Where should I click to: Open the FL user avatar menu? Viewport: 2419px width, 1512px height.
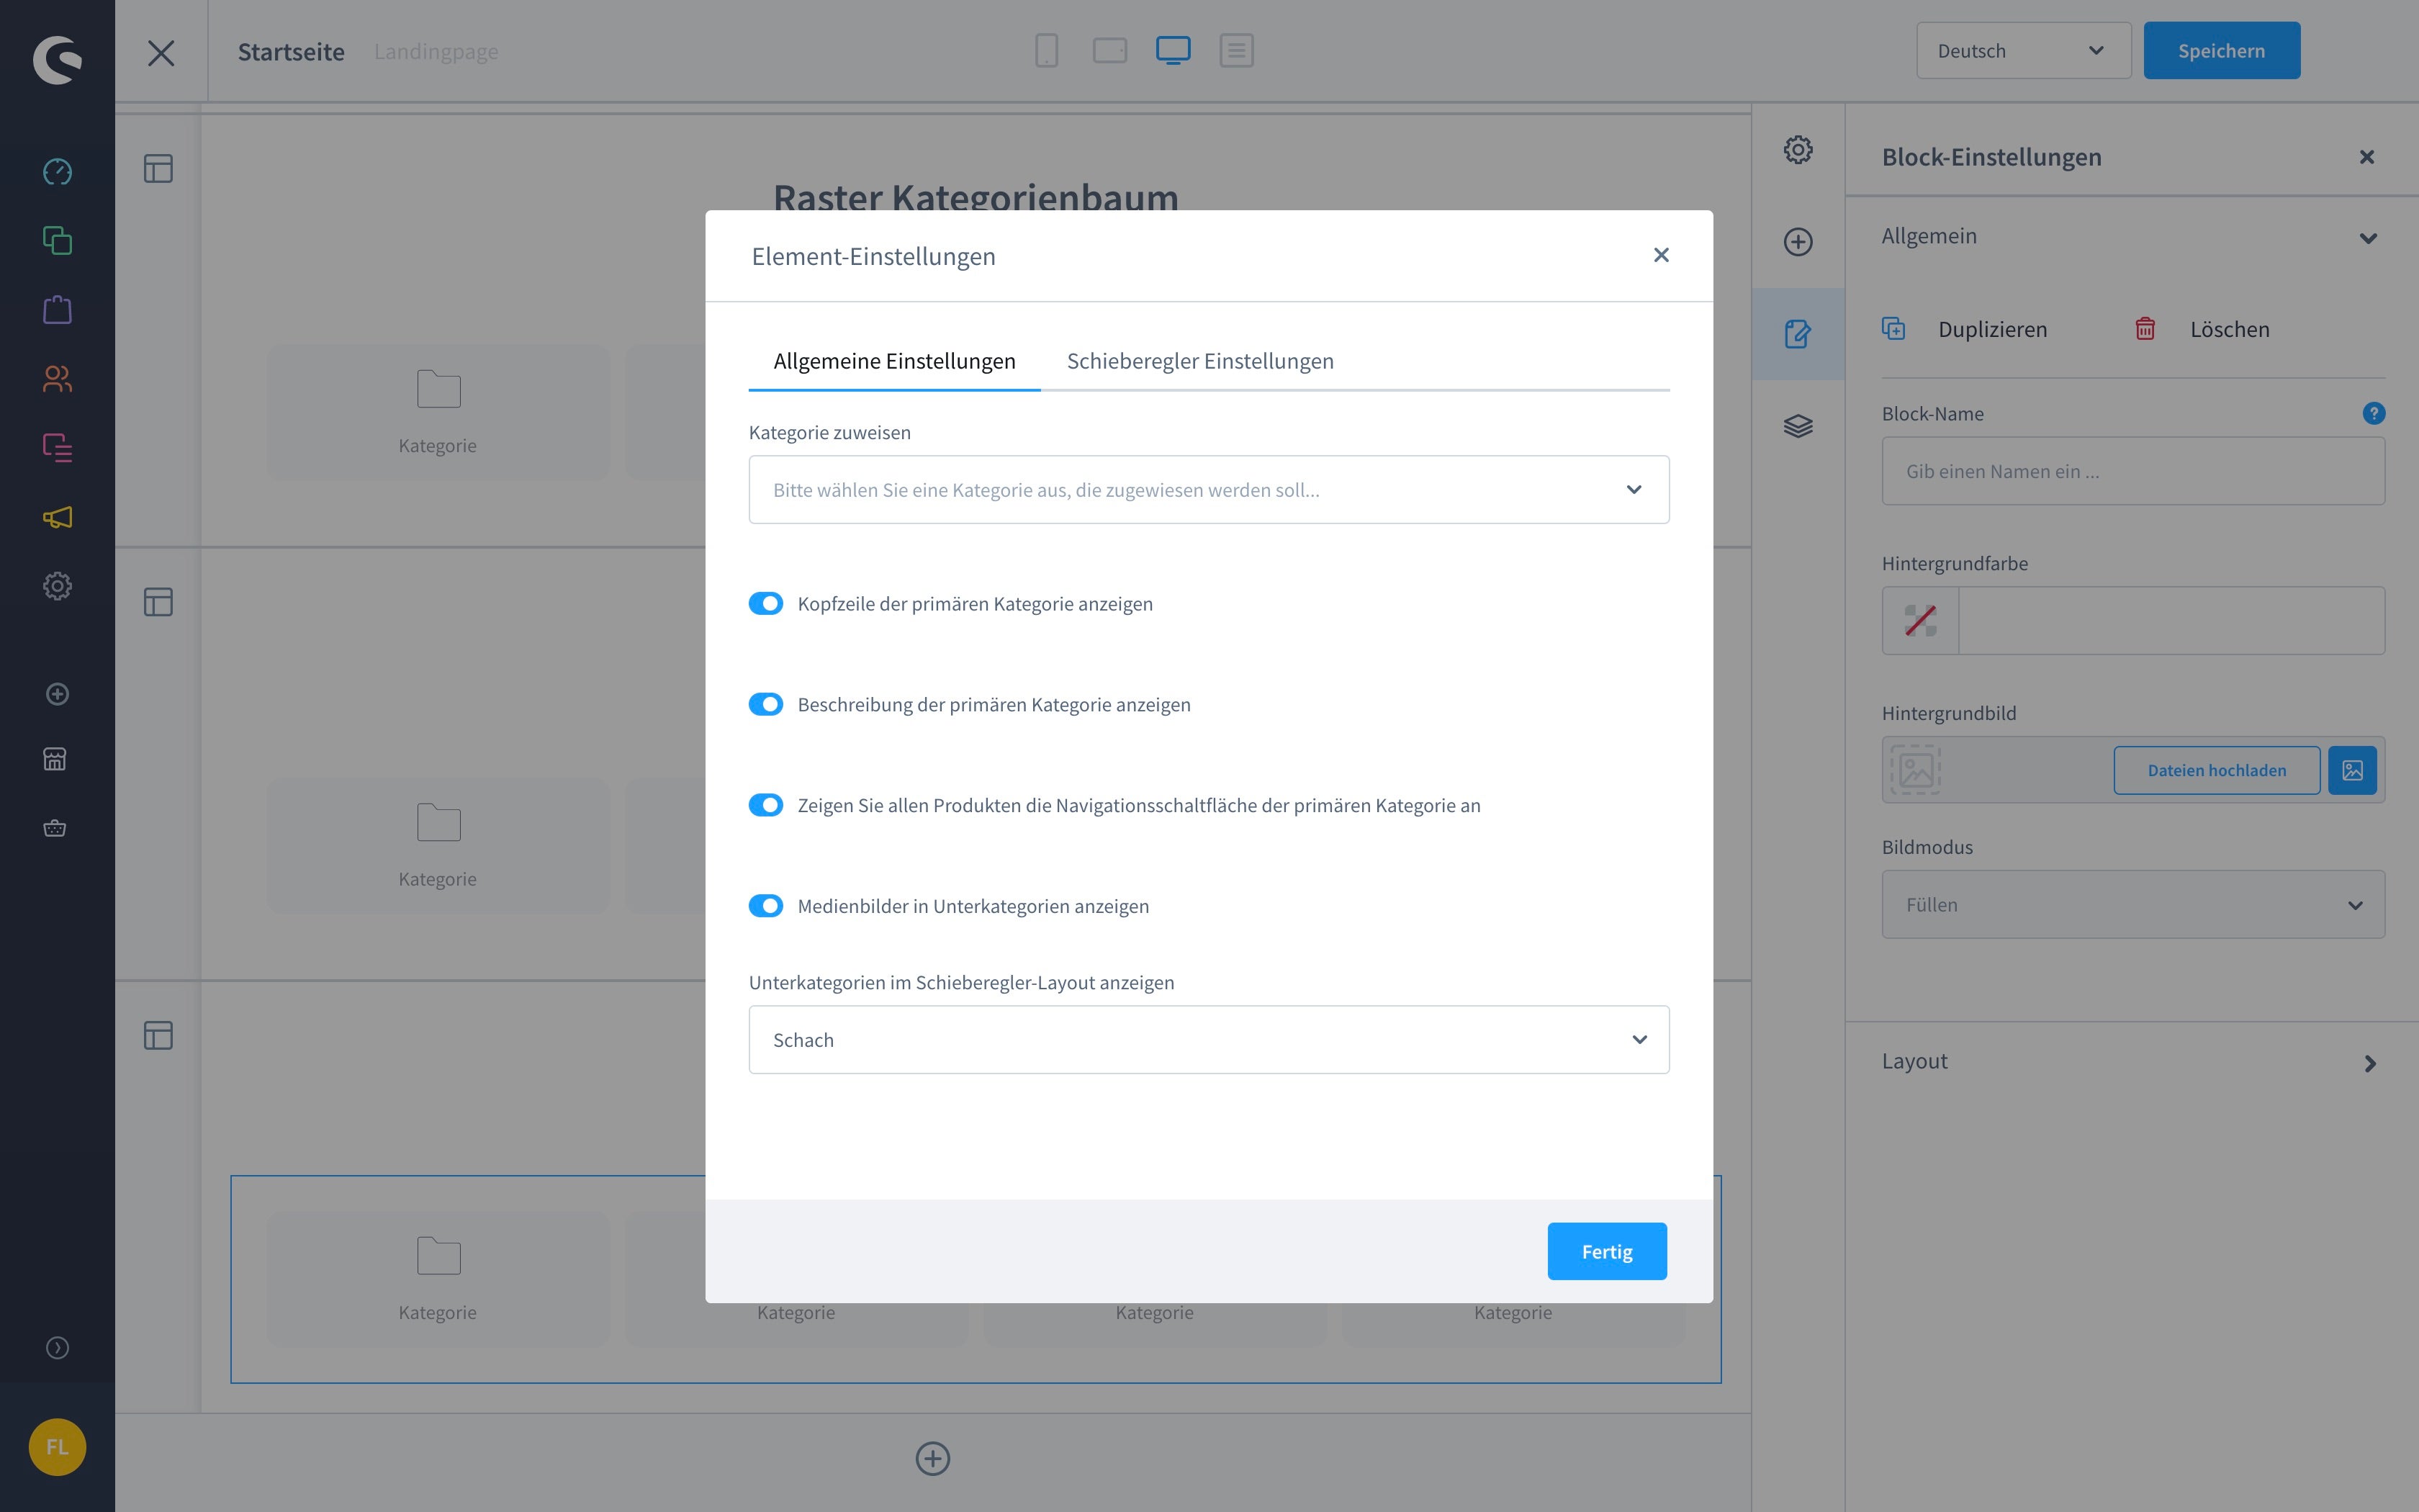click(57, 1447)
